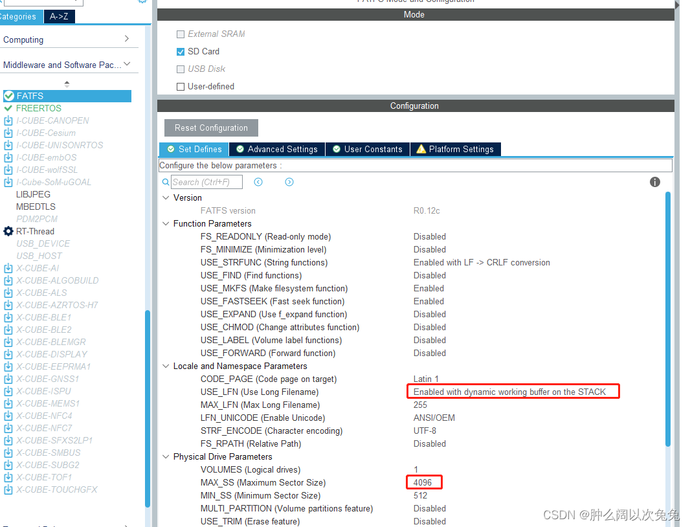This screenshot has height=527, width=690.
Task: Click download icon beside I-CUBE-embOS
Action: tap(8, 157)
